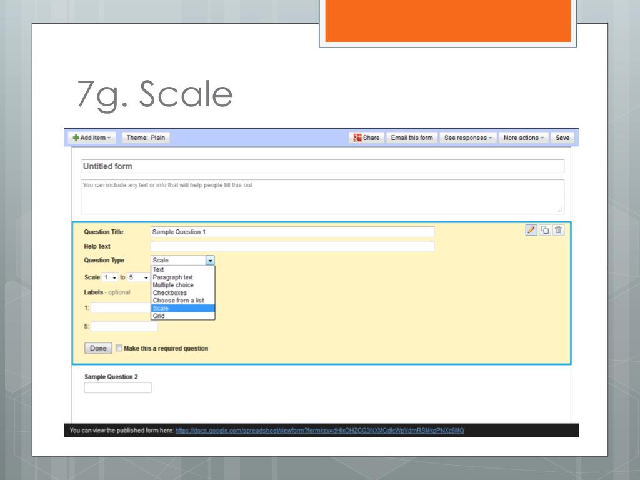Image resolution: width=640 pixels, height=480 pixels.
Task: Click the Done button
Action: [x=98, y=348]
